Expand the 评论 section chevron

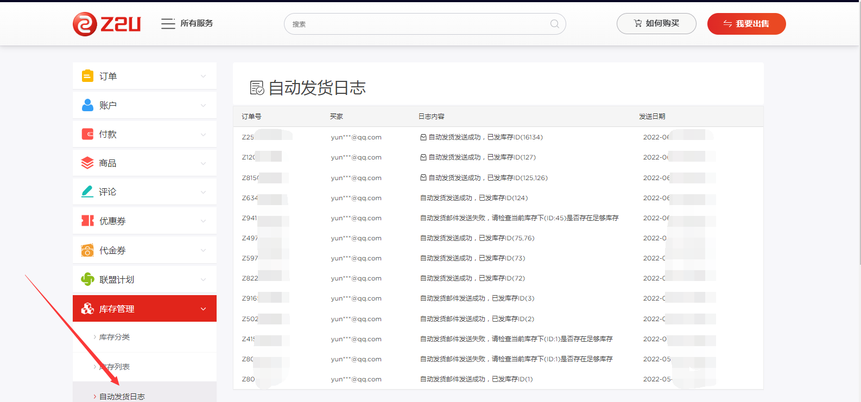point(203,192)
